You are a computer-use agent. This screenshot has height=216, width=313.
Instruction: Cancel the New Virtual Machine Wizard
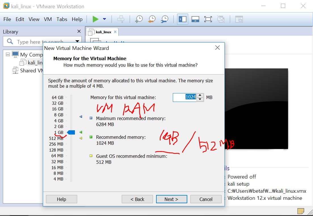coord(206,199)
